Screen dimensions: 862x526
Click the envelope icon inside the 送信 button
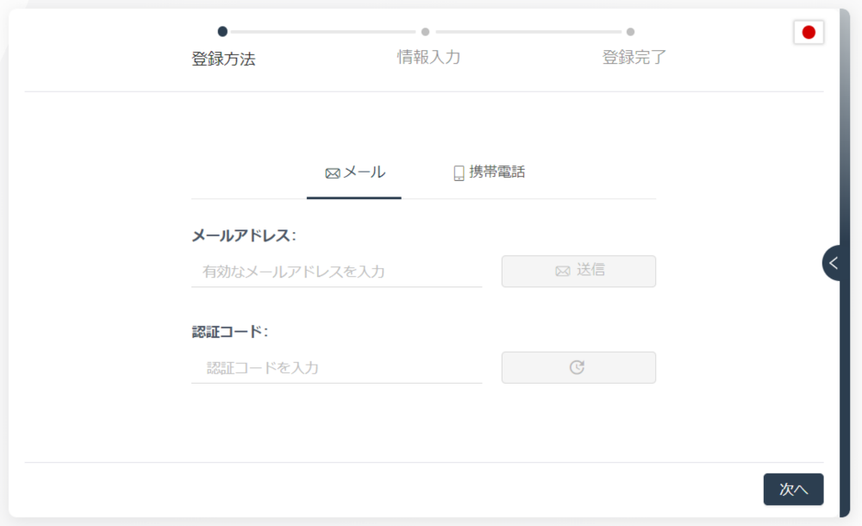(x=562, y=272)
